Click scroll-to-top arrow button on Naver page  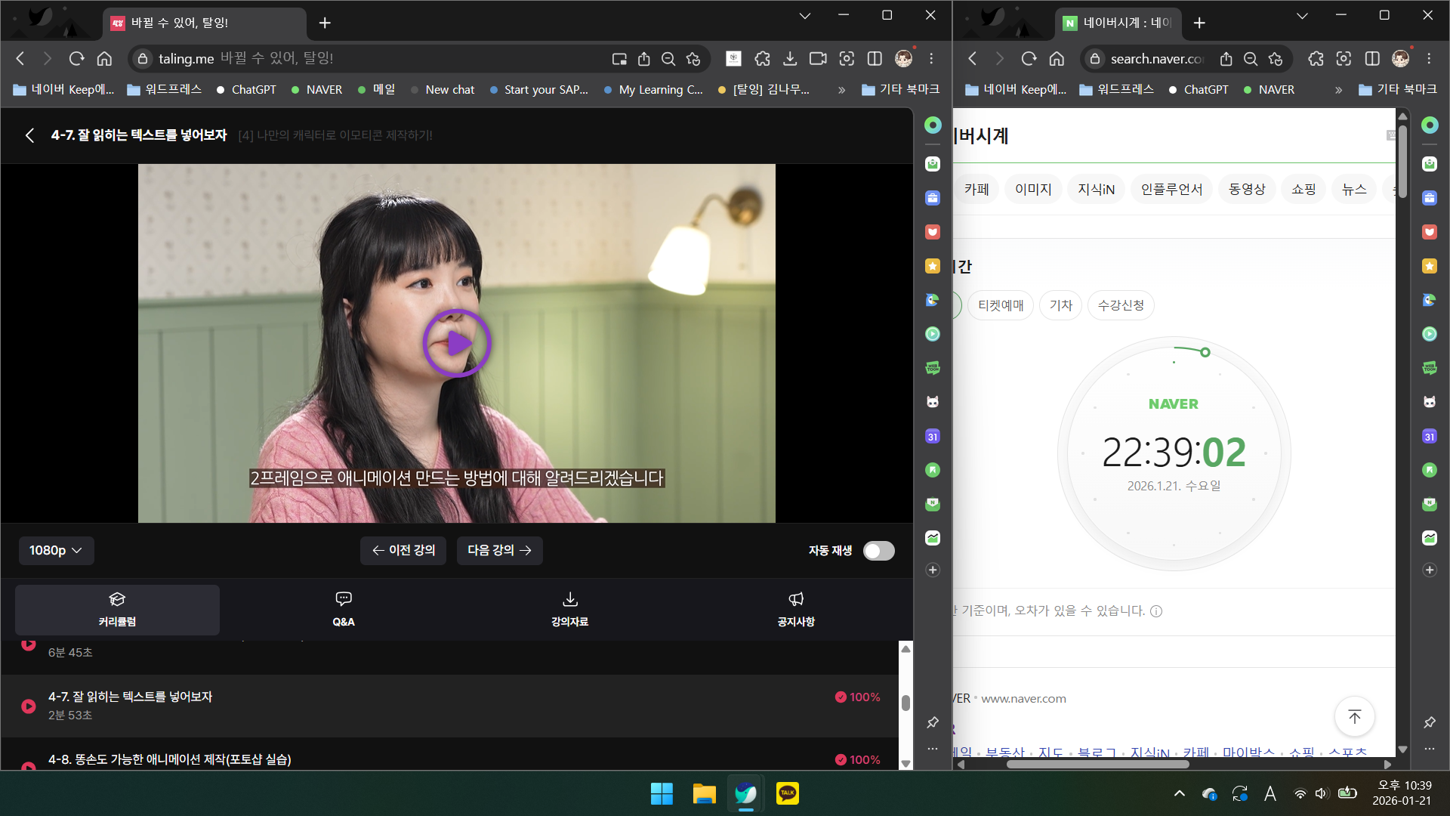(1354, 716)
